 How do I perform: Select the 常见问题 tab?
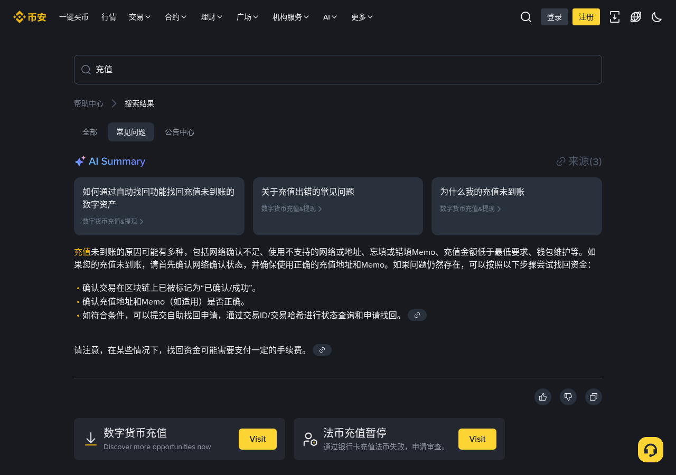pyautogui.click(x=131, y=132)
